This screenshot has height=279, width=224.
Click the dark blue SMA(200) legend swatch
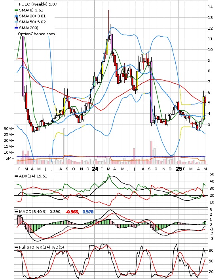pos(16,28)
